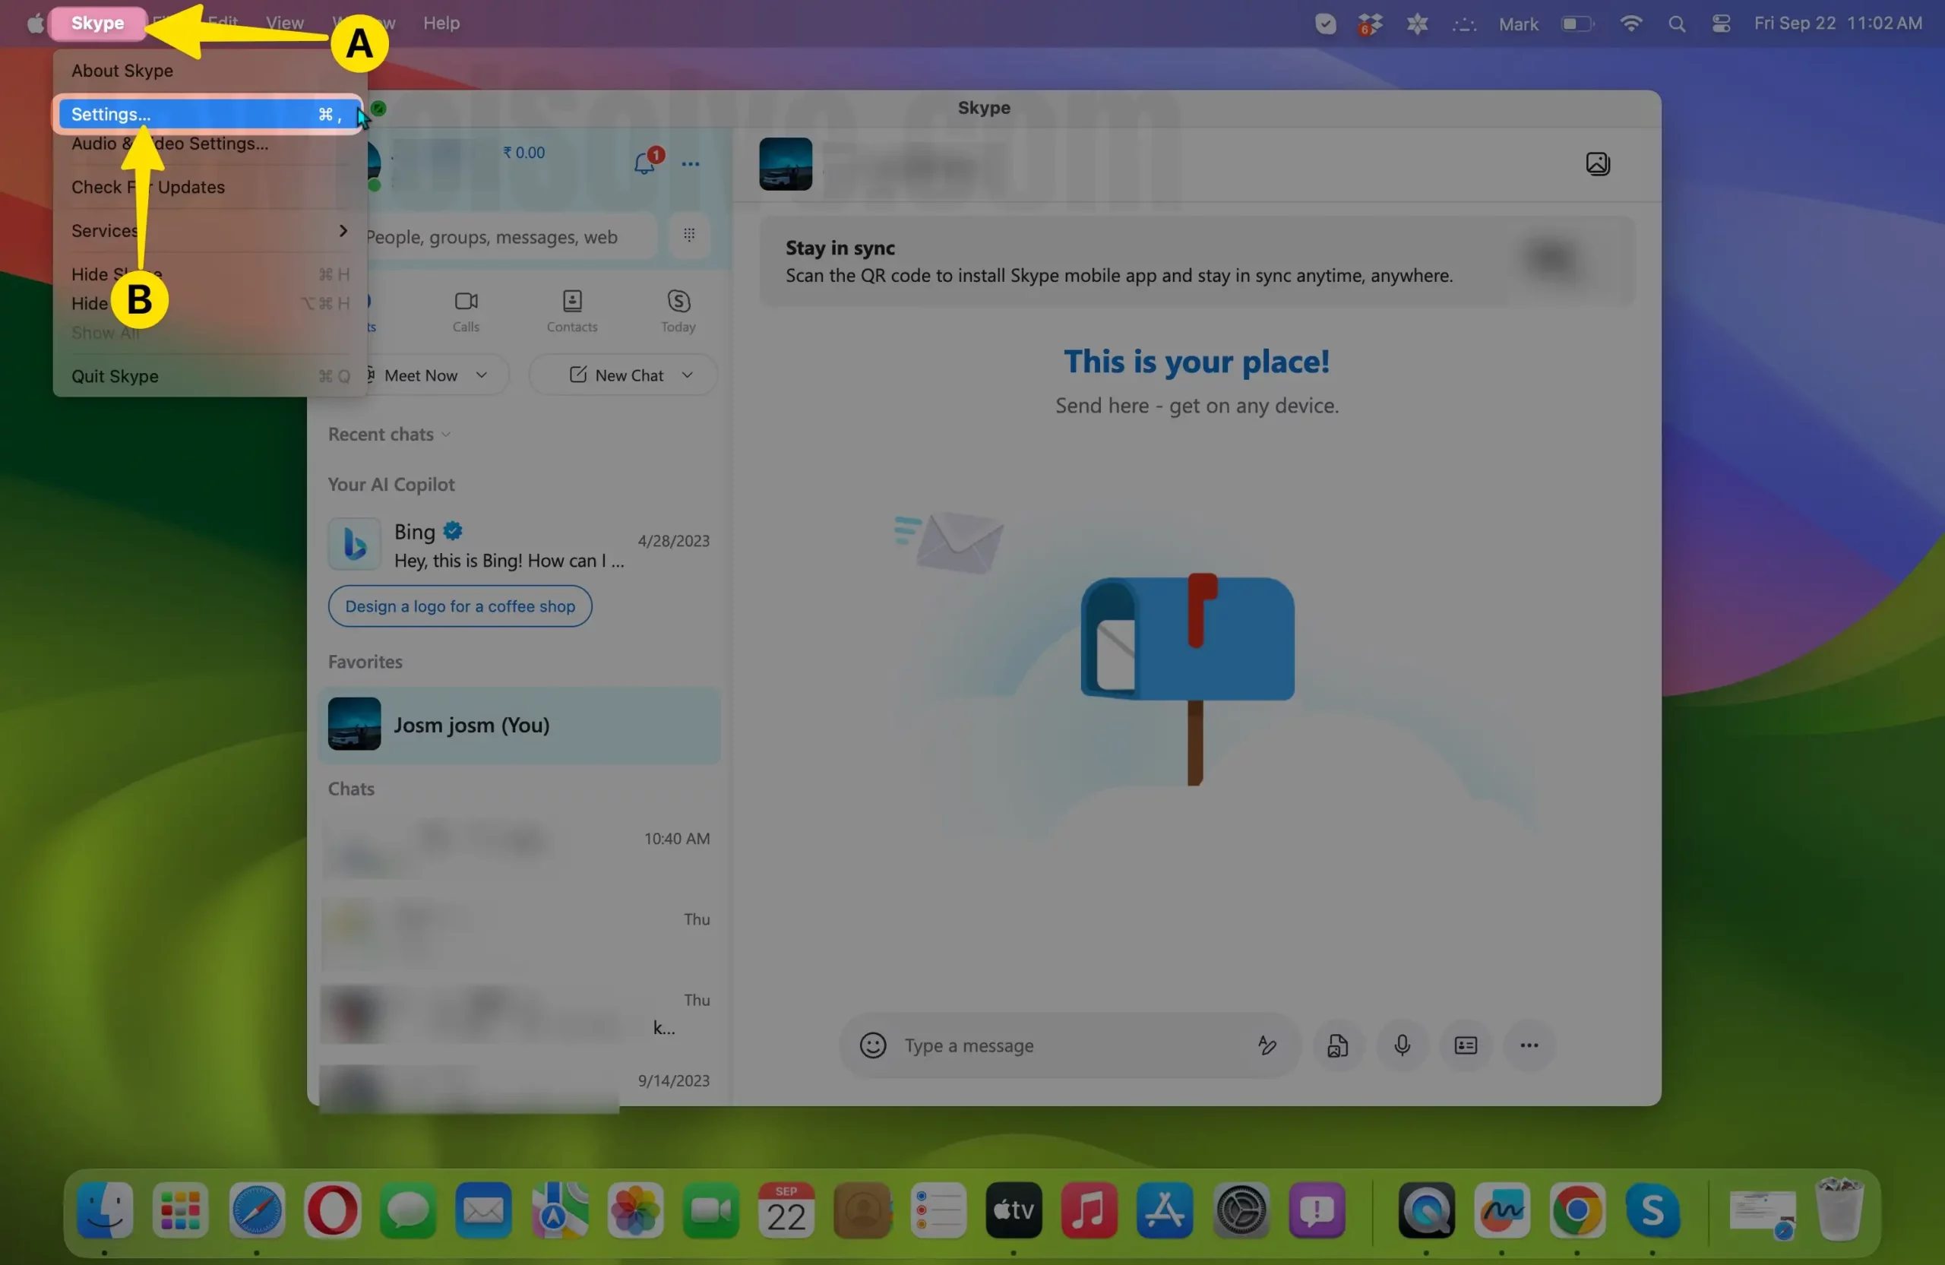
Task: Open the Skype menu bar item
Action: [97, 23]
